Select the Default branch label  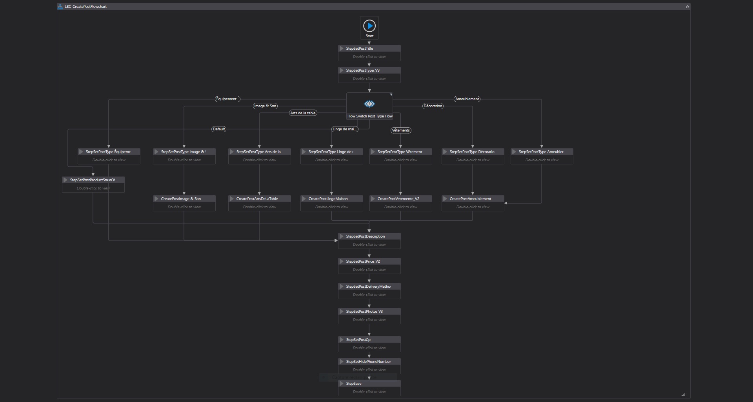coord(219,129)
